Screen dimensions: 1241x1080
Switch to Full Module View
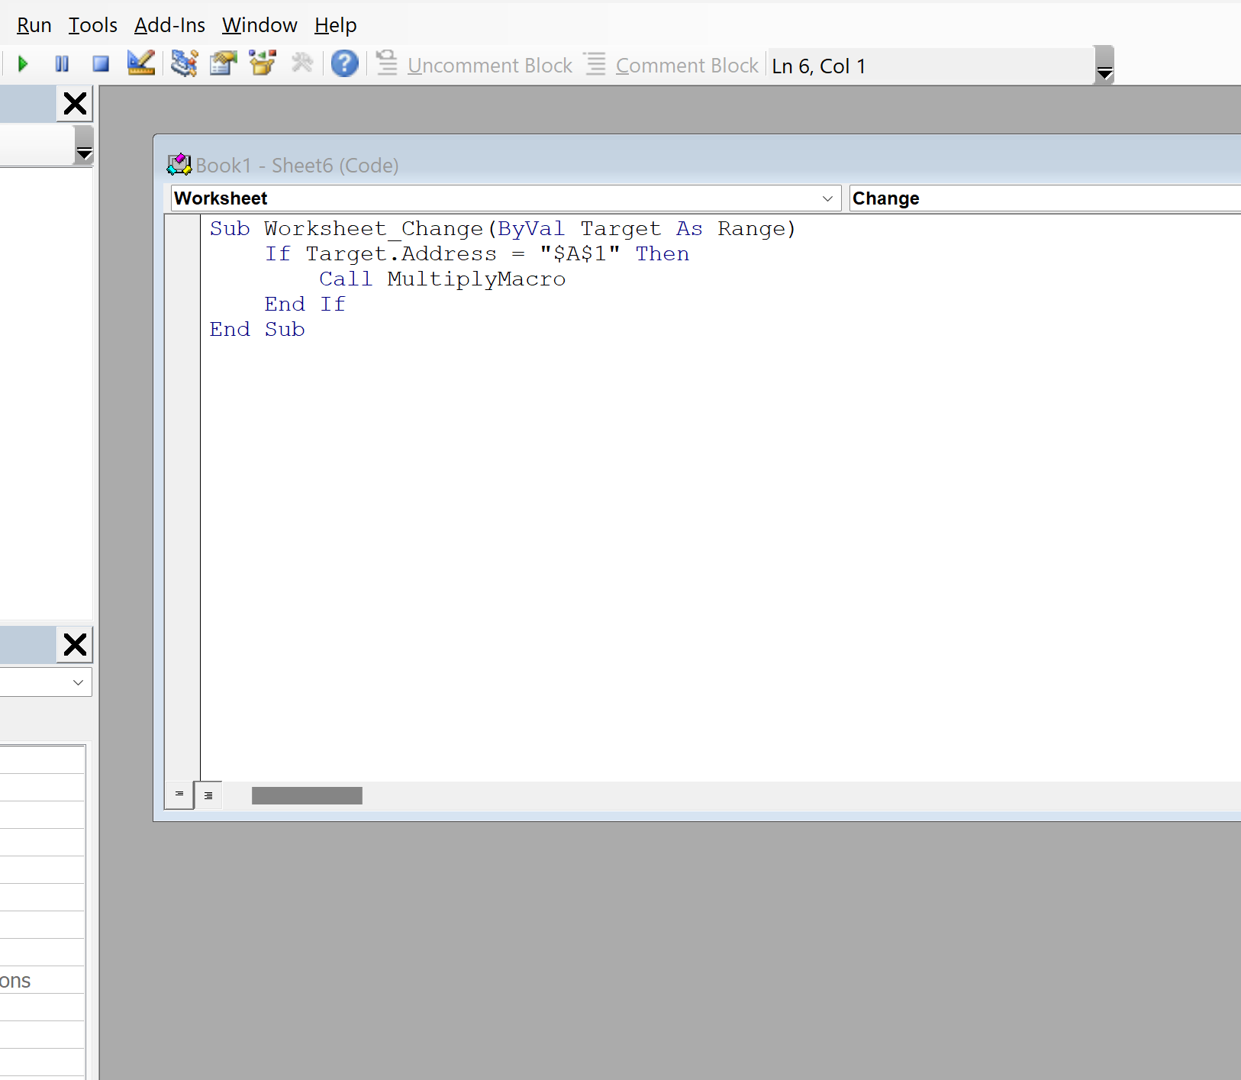coord(208,795)
